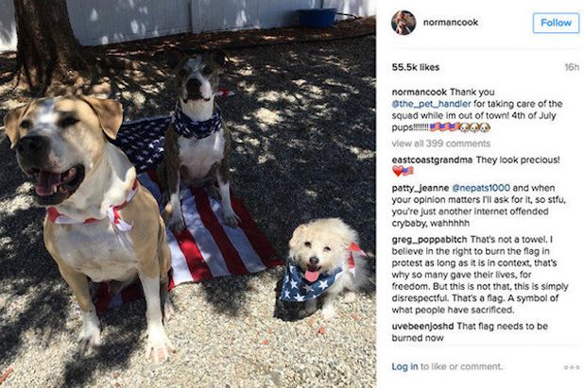Open the normancook profile avatar
This screenshot has width=584, height=388.
tap(404, 23)
